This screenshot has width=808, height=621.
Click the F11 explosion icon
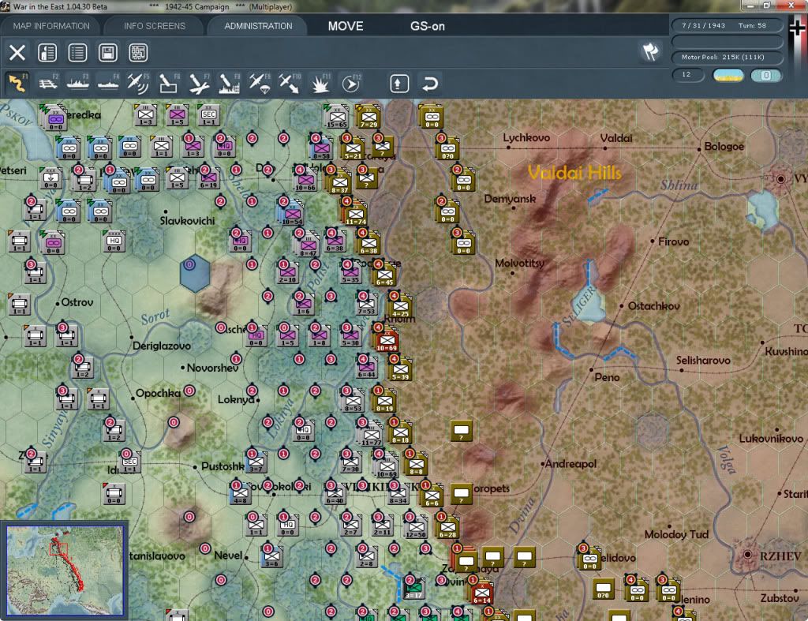click(320, 83)
